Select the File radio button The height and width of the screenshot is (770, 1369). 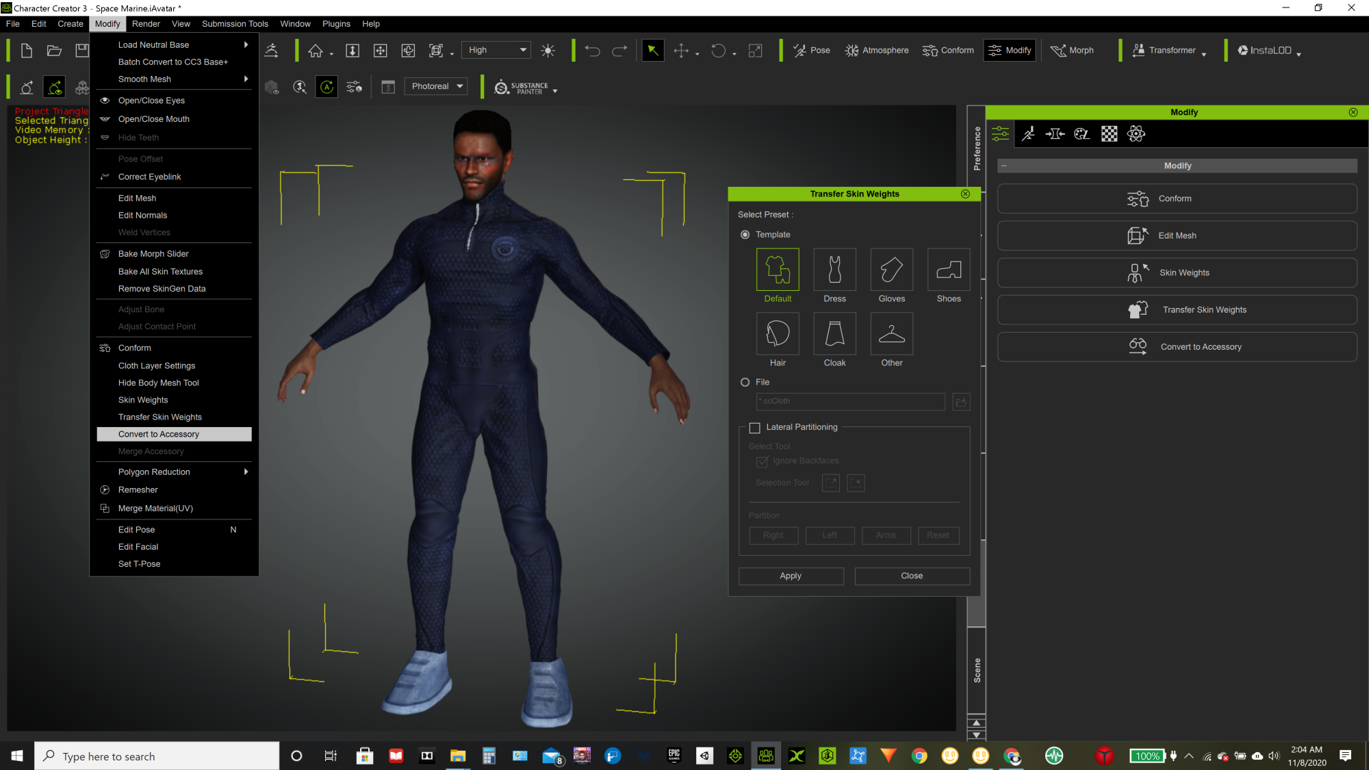pyautogui.click(x=745, y=383)
